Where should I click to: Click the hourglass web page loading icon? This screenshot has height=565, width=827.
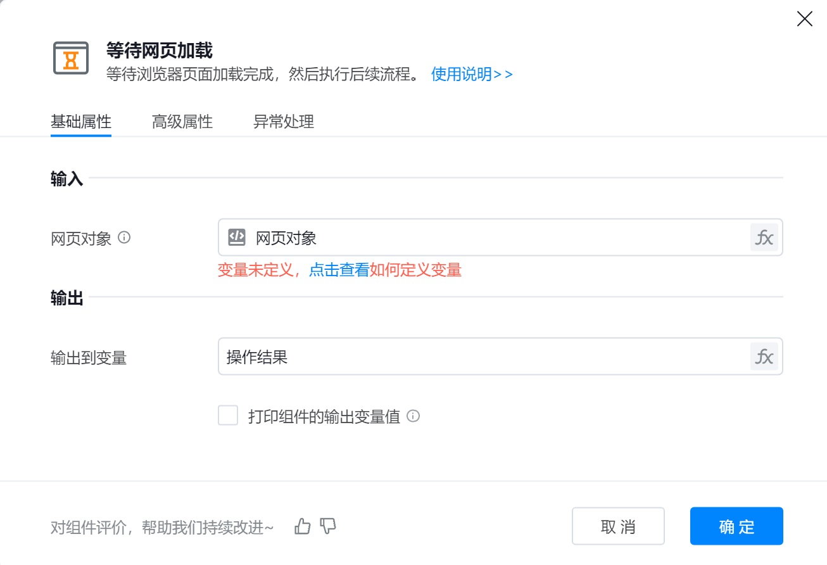[70, 58]
